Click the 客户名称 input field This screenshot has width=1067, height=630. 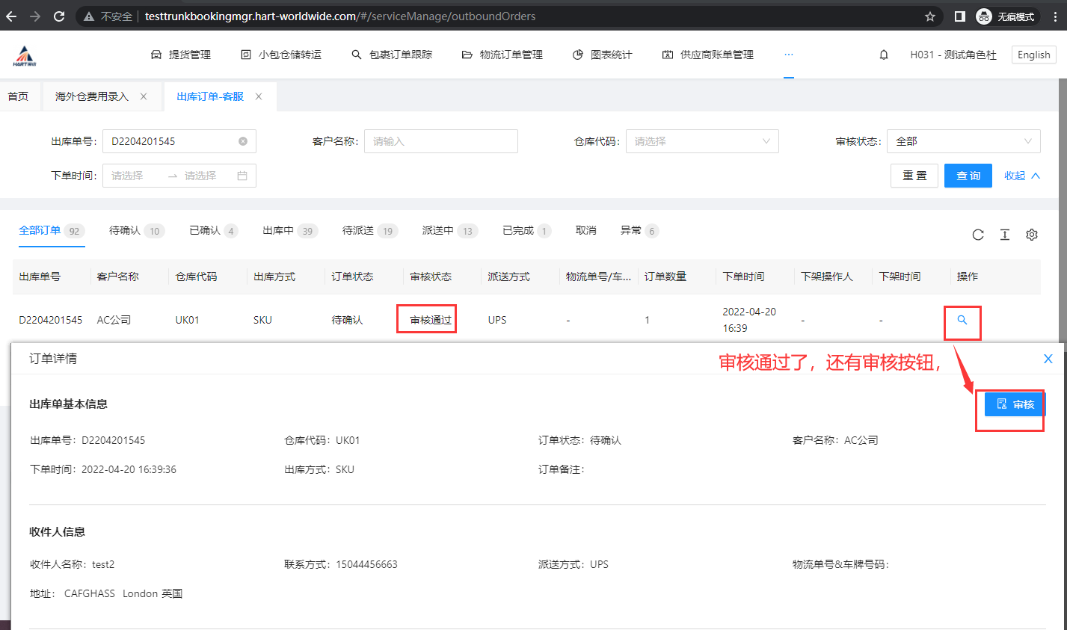440,141
